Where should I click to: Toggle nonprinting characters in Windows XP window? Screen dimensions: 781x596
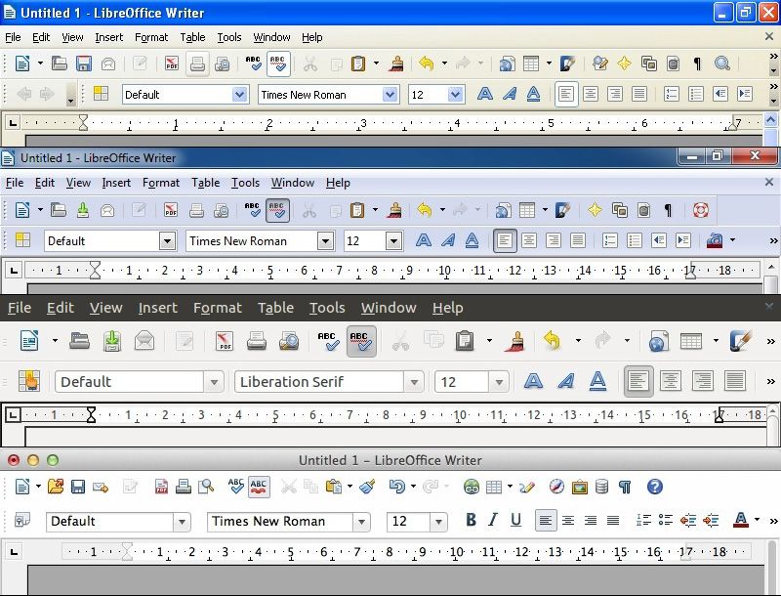click(697, 64)
